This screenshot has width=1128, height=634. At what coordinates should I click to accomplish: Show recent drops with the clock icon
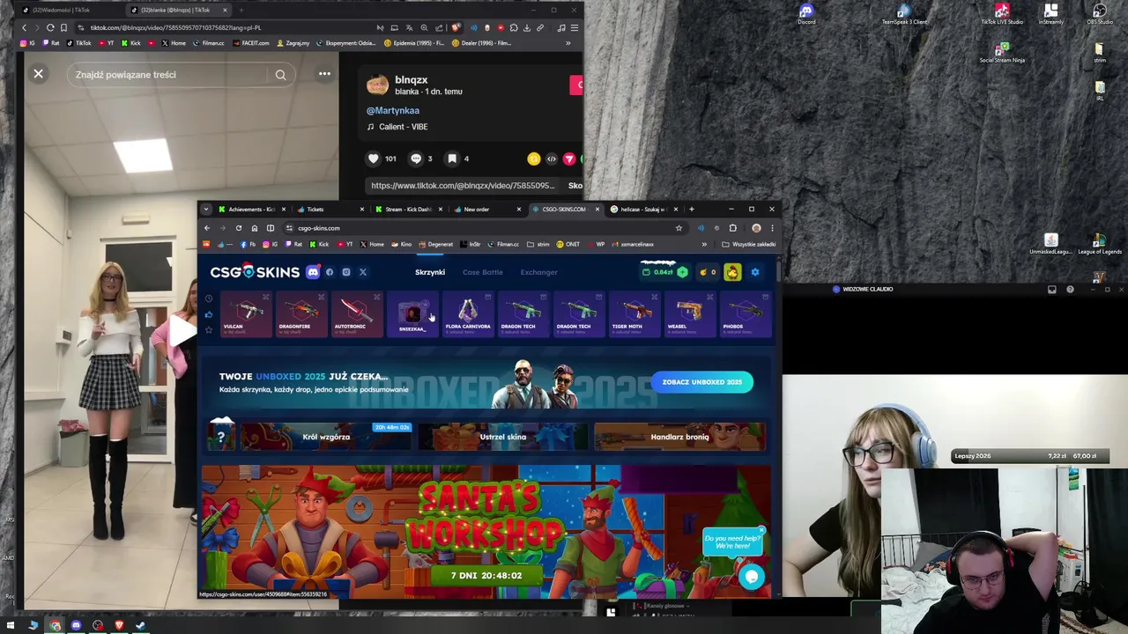(x=209, y=299)
